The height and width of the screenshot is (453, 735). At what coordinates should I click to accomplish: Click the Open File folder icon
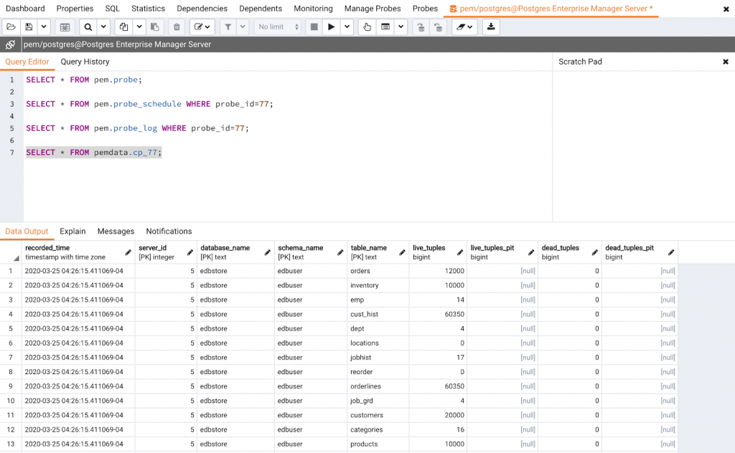point(11,27)
